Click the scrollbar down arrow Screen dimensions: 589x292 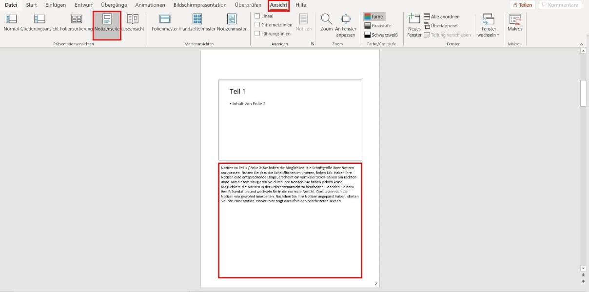(x=583, y=268)
